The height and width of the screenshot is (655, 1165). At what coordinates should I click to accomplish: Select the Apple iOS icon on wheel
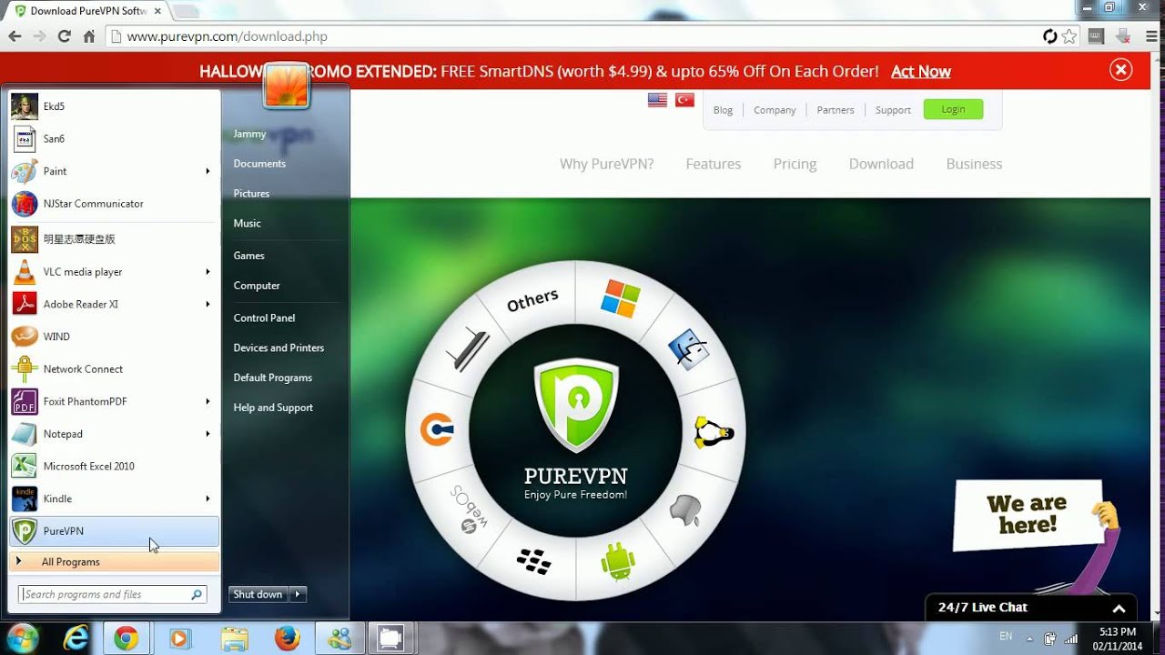(685, 510)
